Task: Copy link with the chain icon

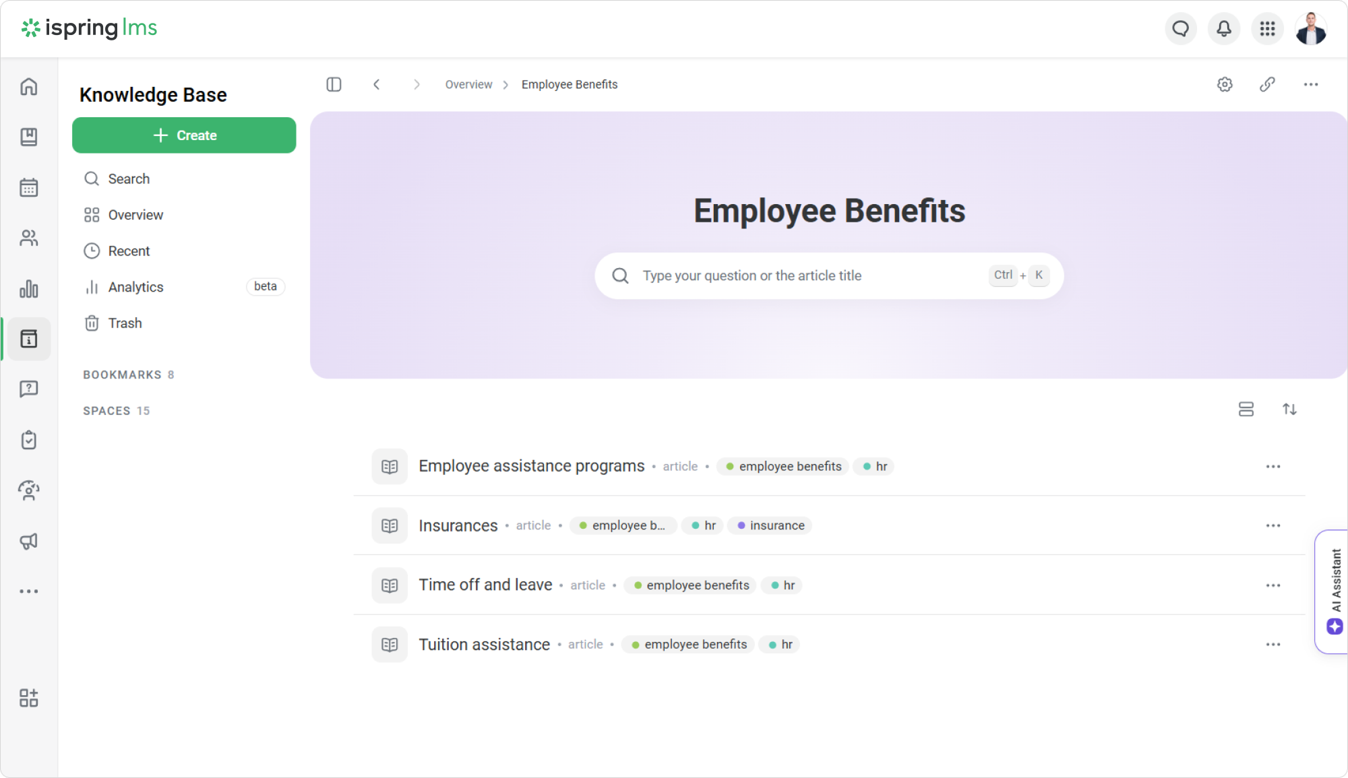Action: point(1267,84)
